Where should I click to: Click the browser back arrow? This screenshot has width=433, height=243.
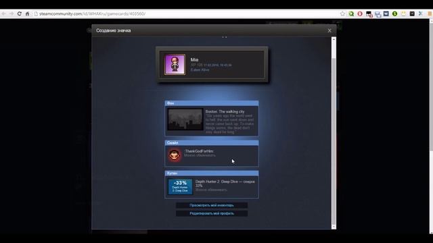[x=3, y=13]
